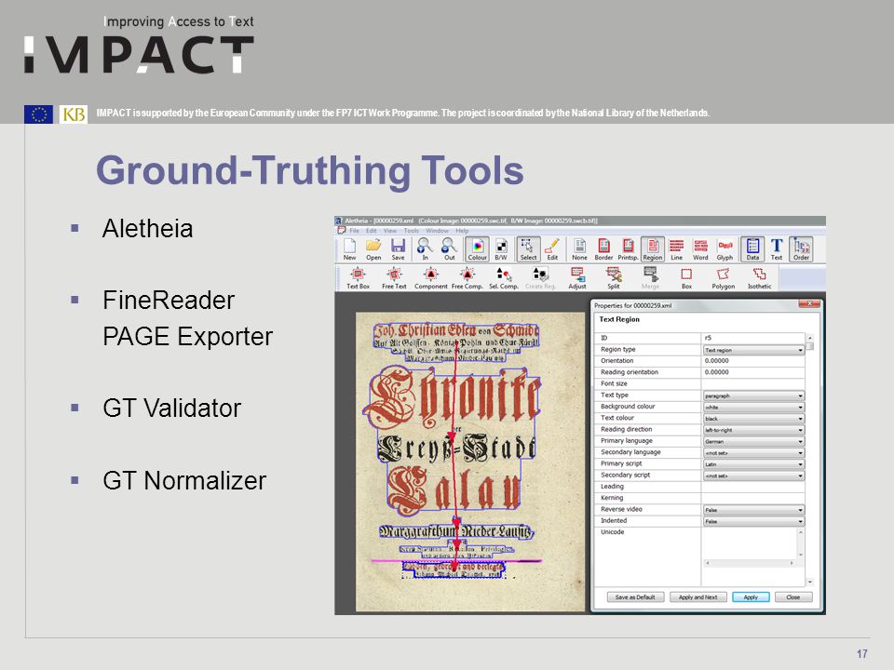Select the Sel. Comp. tool
Viewport: 894px width, 670px height.
click(x=504, y=278)
